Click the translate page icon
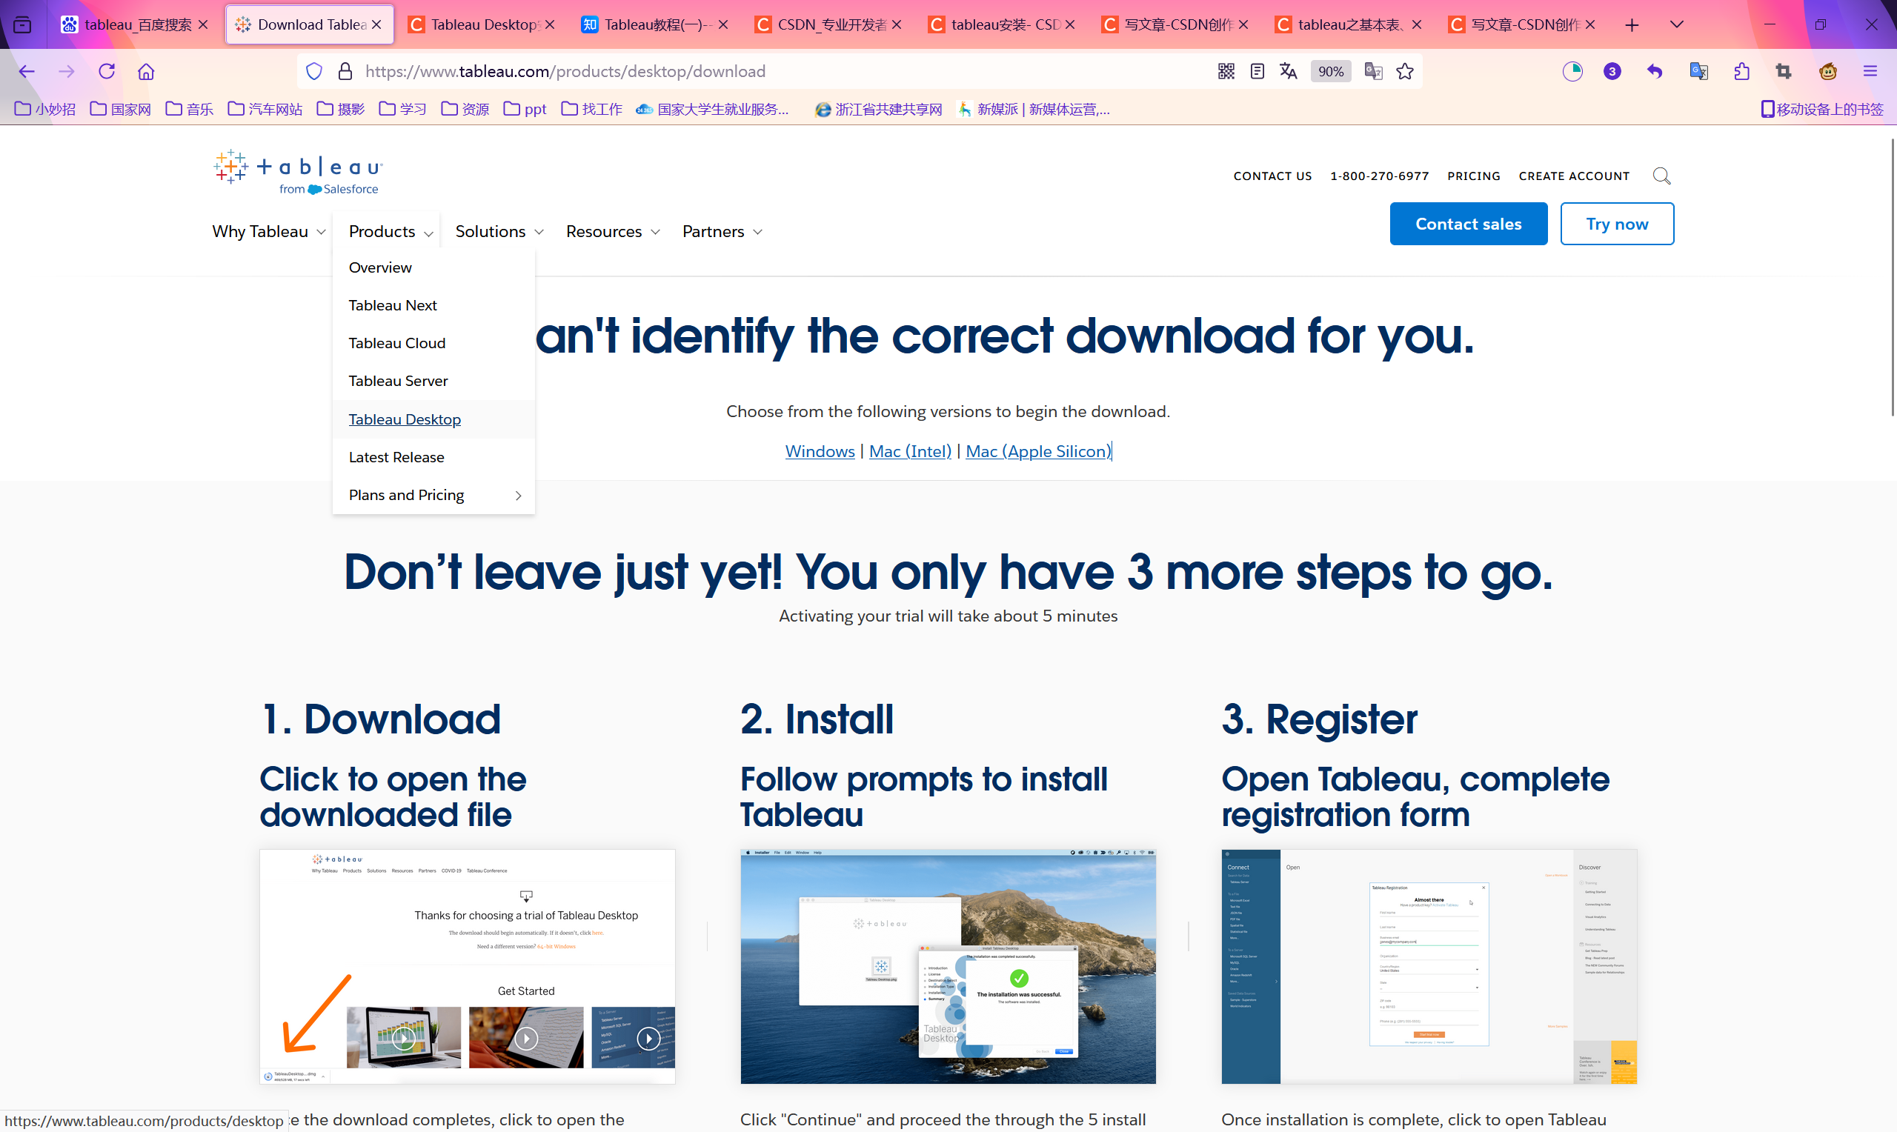The height and width of the screenshot is (1132, 1897). (1289, 71)
